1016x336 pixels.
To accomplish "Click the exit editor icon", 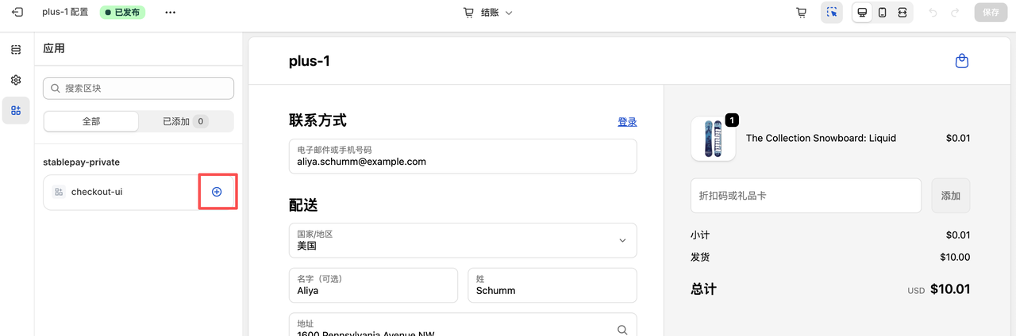I will [17, 13].
